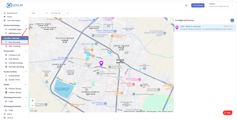Click the Videos Library icon
The height and width of the screenshot is (120, 237).
tap(6, 93)
